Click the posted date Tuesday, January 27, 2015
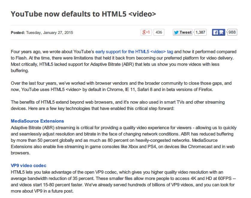 49,33
